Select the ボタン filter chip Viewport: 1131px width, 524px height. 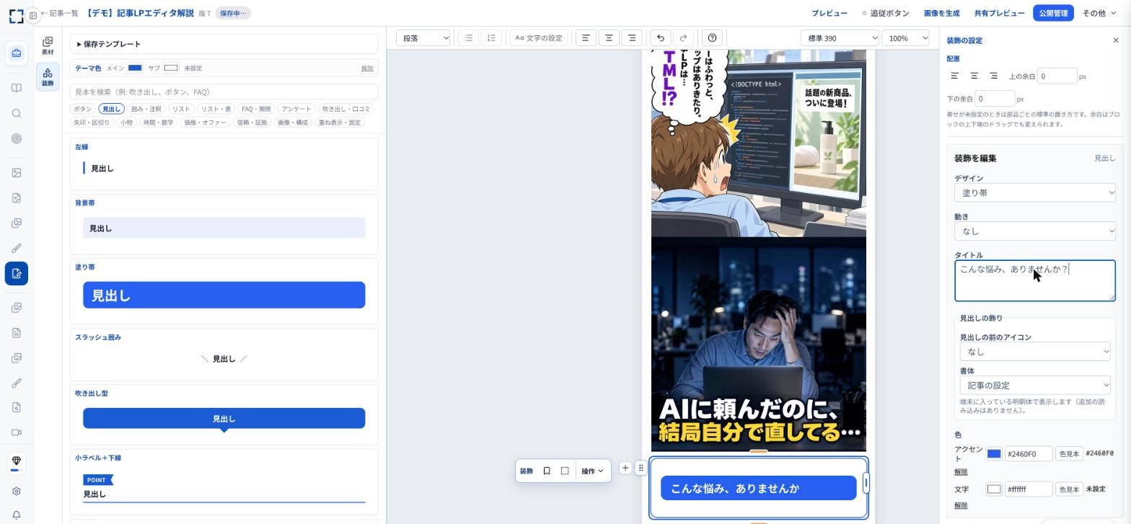click(83, 109)
